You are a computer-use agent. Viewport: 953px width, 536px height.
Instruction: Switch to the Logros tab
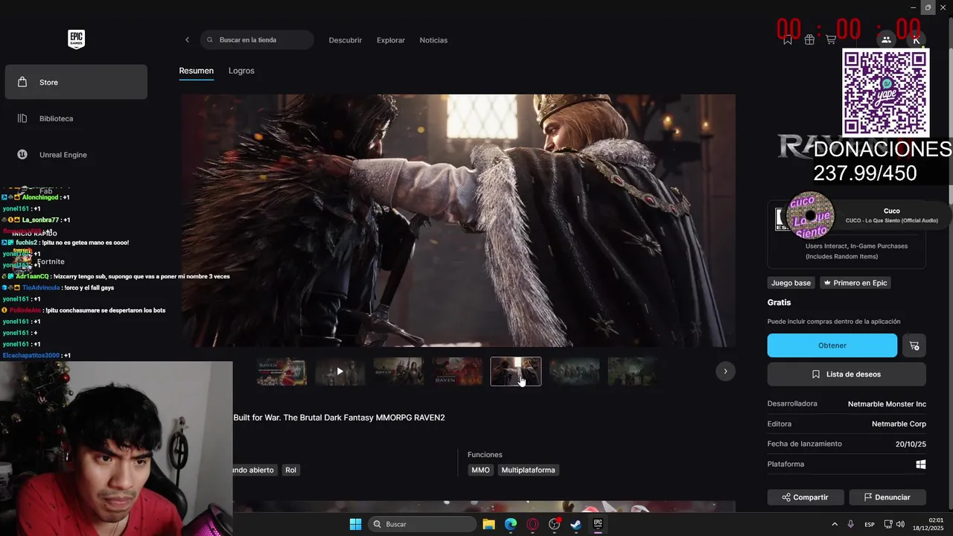(x=241, y=71)
